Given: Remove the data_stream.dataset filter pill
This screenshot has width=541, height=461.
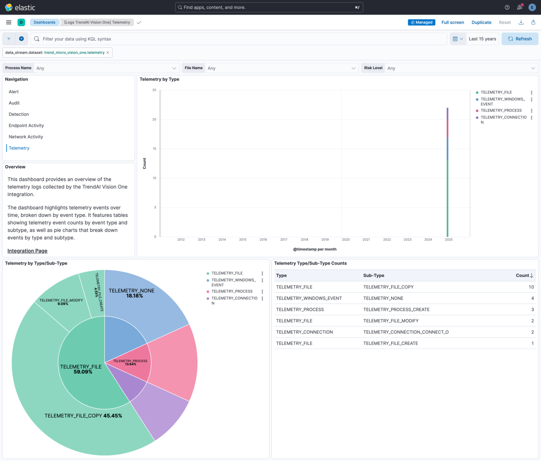Looking at the screenshot, I should click(108, 53).
